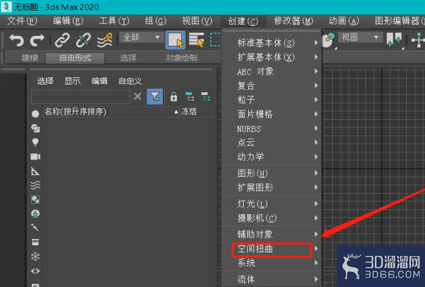The height and width of the screenshot is (287, 425).
Task: Open 工具(T) menu
Action: point(114,21)
